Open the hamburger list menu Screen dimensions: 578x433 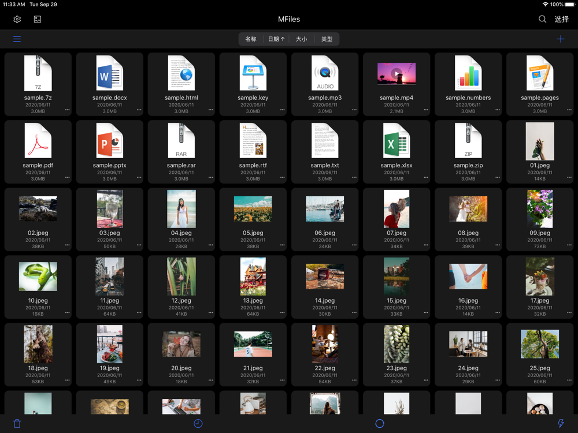click(x=17, y=39)
